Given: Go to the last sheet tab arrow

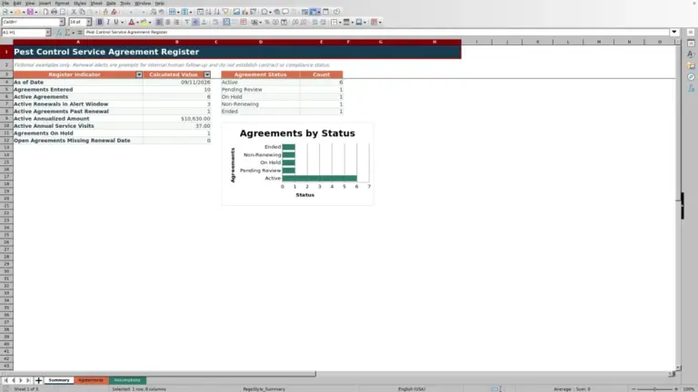Looking at the screenshot, I should coord(28,380).
